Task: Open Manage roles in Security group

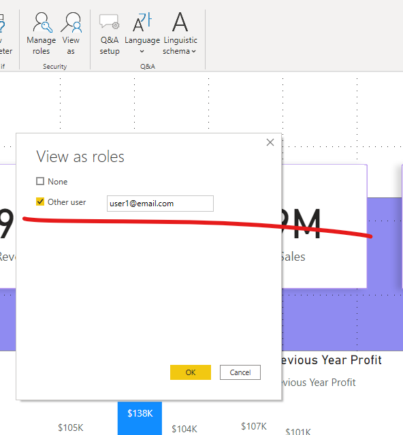Action: [42, 33]
